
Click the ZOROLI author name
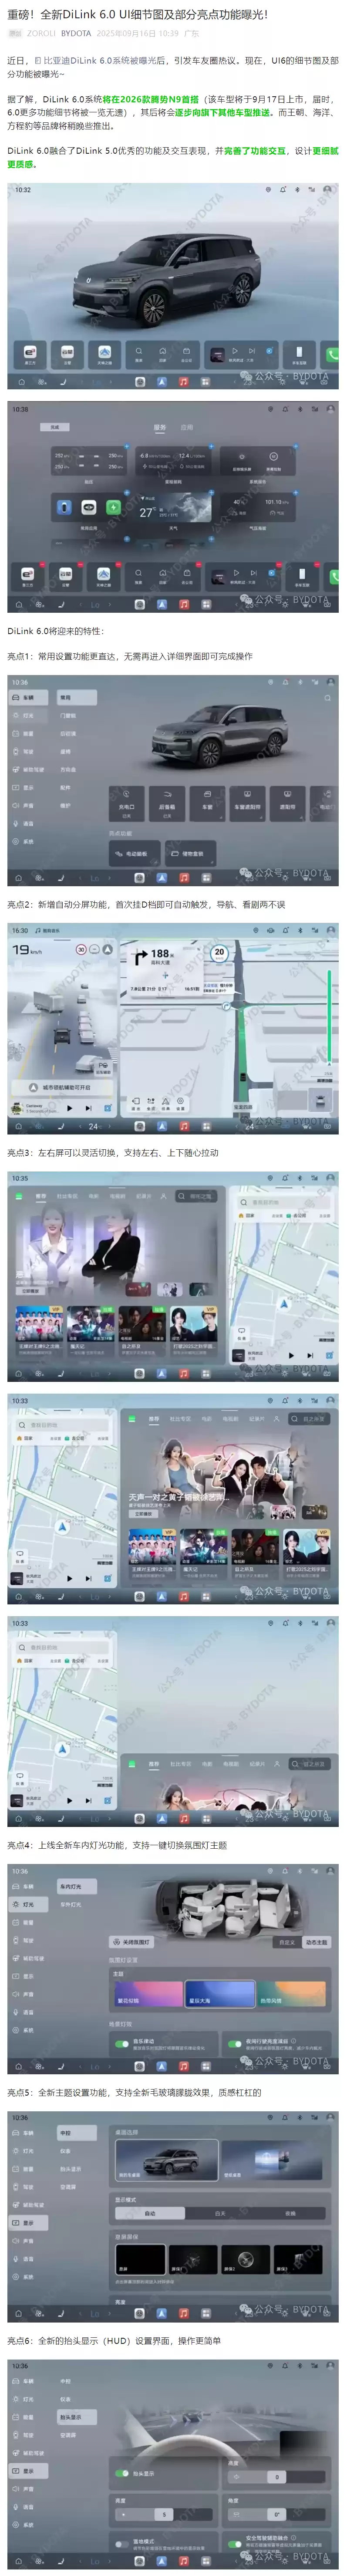[41, 33]
